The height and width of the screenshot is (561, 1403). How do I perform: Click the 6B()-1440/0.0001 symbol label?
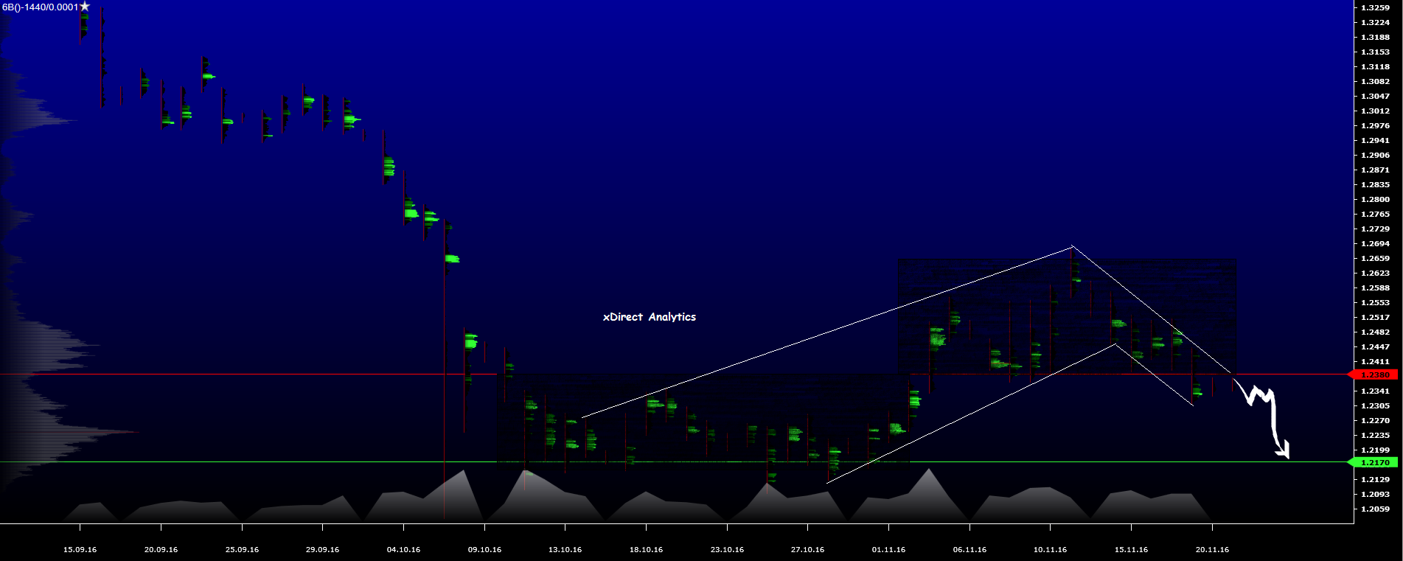40,7
